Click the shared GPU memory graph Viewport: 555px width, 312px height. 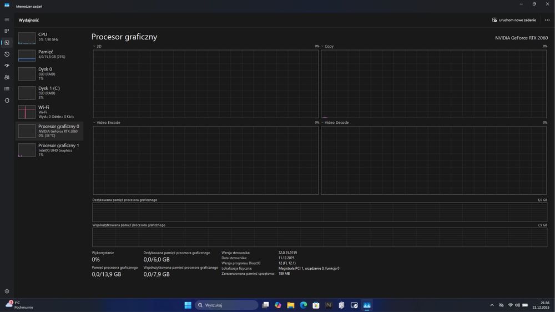coord(320,237)
